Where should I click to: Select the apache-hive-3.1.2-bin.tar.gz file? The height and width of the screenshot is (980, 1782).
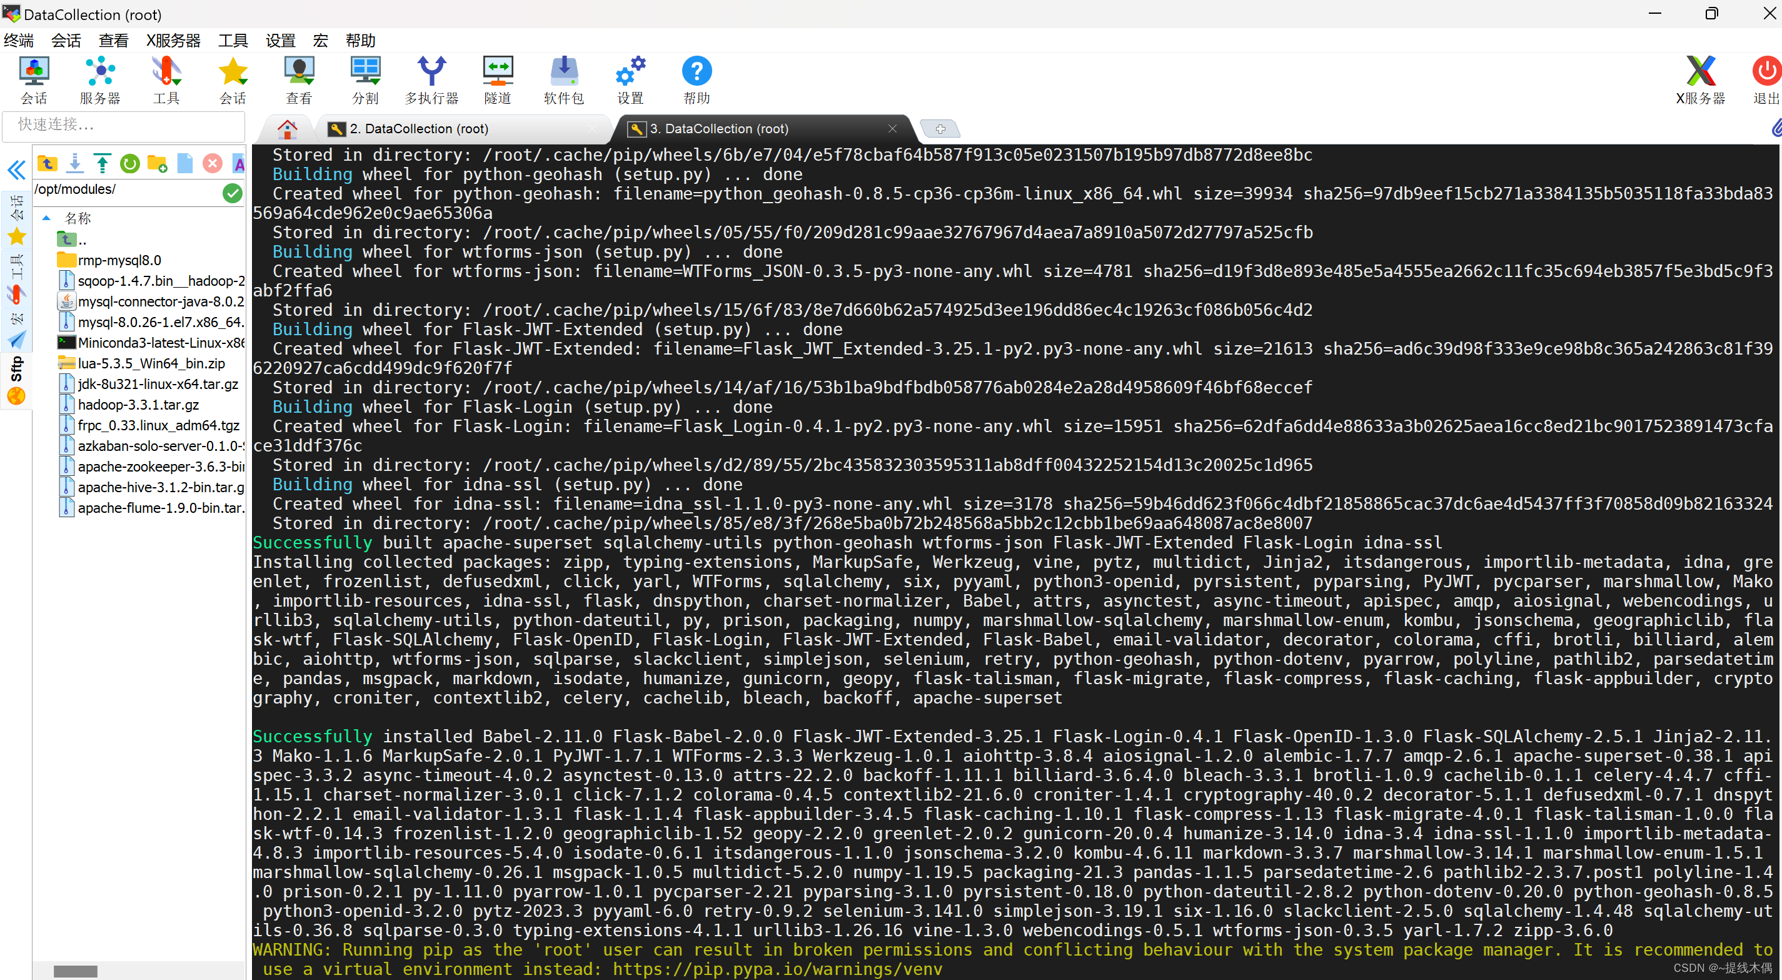152,487
